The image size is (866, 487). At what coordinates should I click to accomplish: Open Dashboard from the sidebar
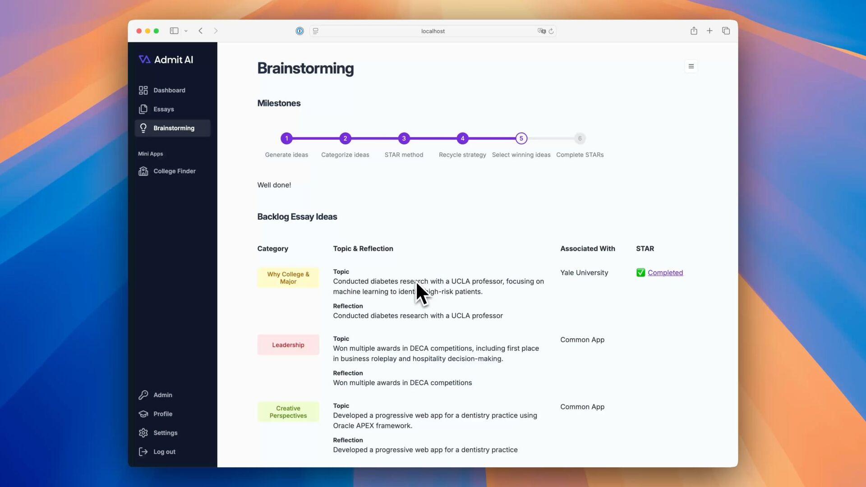169,90
